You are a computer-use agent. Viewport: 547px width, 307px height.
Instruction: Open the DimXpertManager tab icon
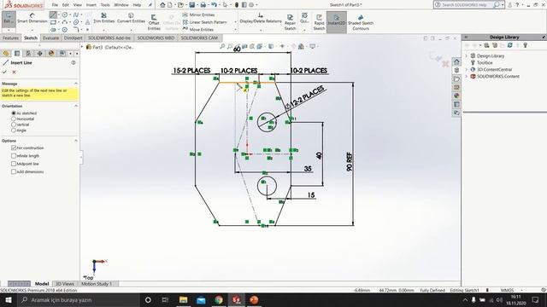(39, 53)
